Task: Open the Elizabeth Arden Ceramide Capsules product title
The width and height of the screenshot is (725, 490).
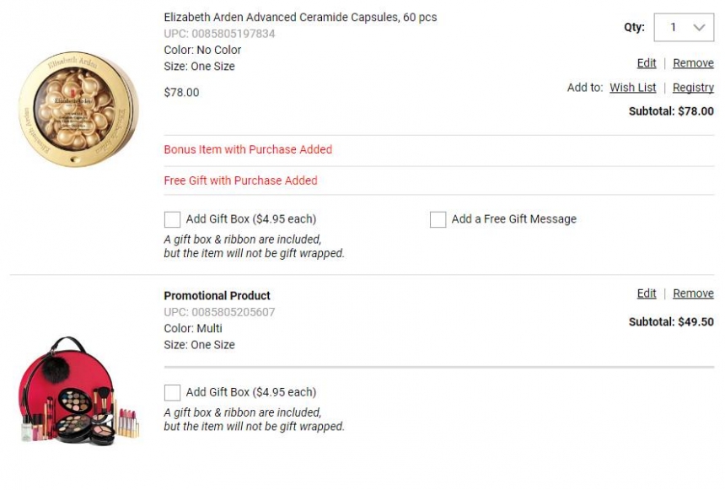Action: (x=301, y=16)
